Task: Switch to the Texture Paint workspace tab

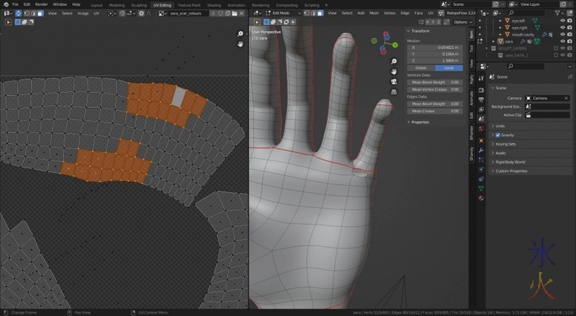Action: tap(189, 4)
